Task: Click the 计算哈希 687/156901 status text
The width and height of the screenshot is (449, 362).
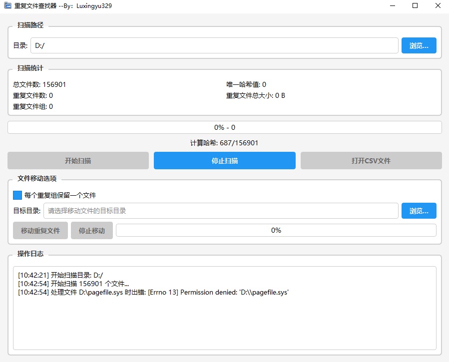Action: click(224, 143)
